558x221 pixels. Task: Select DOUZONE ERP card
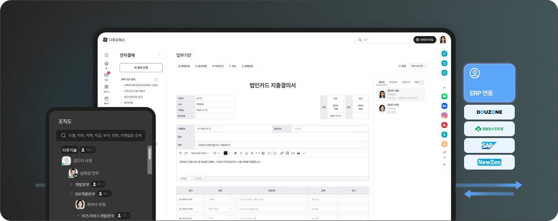pos(489,112)
